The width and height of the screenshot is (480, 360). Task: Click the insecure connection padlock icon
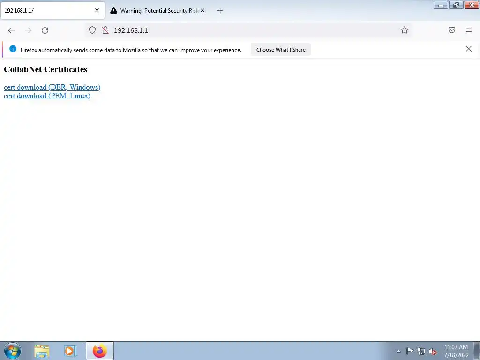pos(105,30)
